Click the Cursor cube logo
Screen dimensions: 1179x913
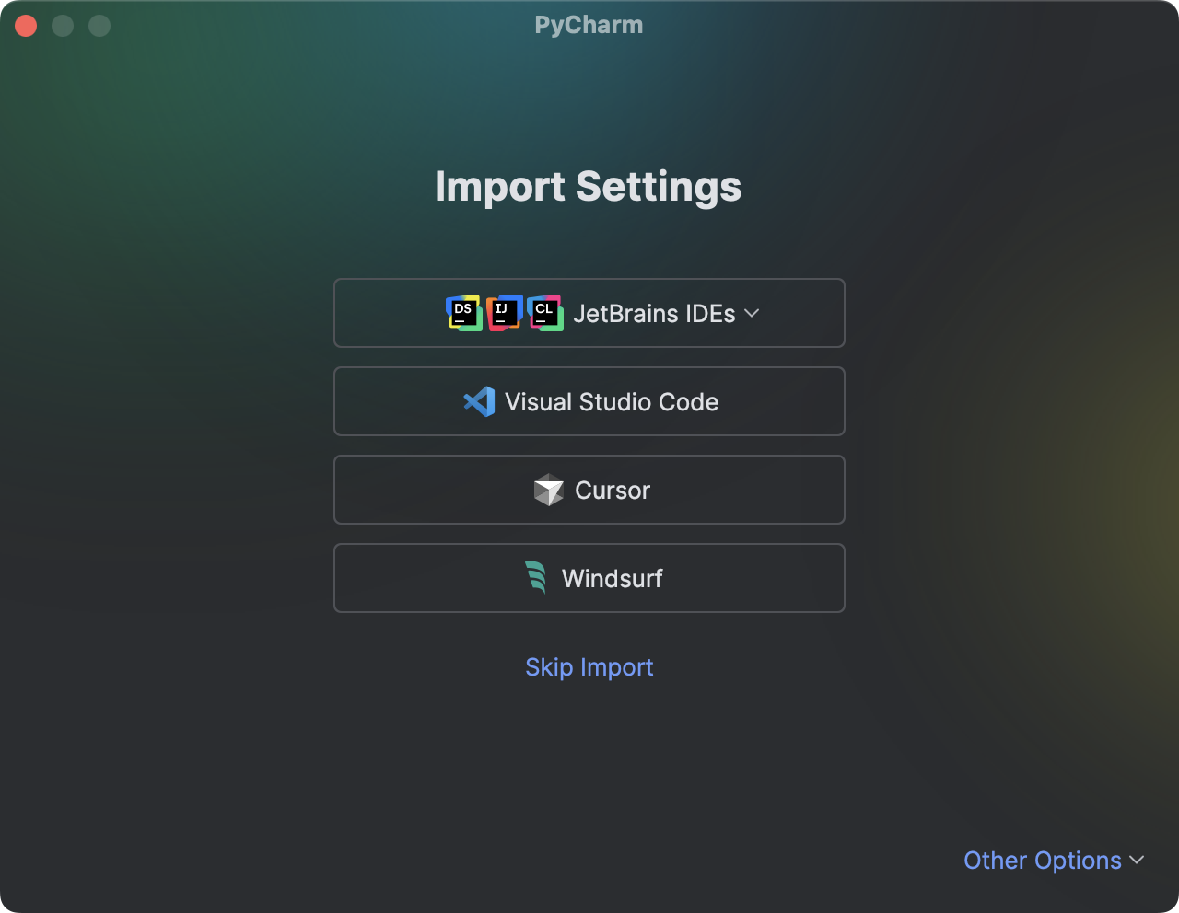pos(548,490)
